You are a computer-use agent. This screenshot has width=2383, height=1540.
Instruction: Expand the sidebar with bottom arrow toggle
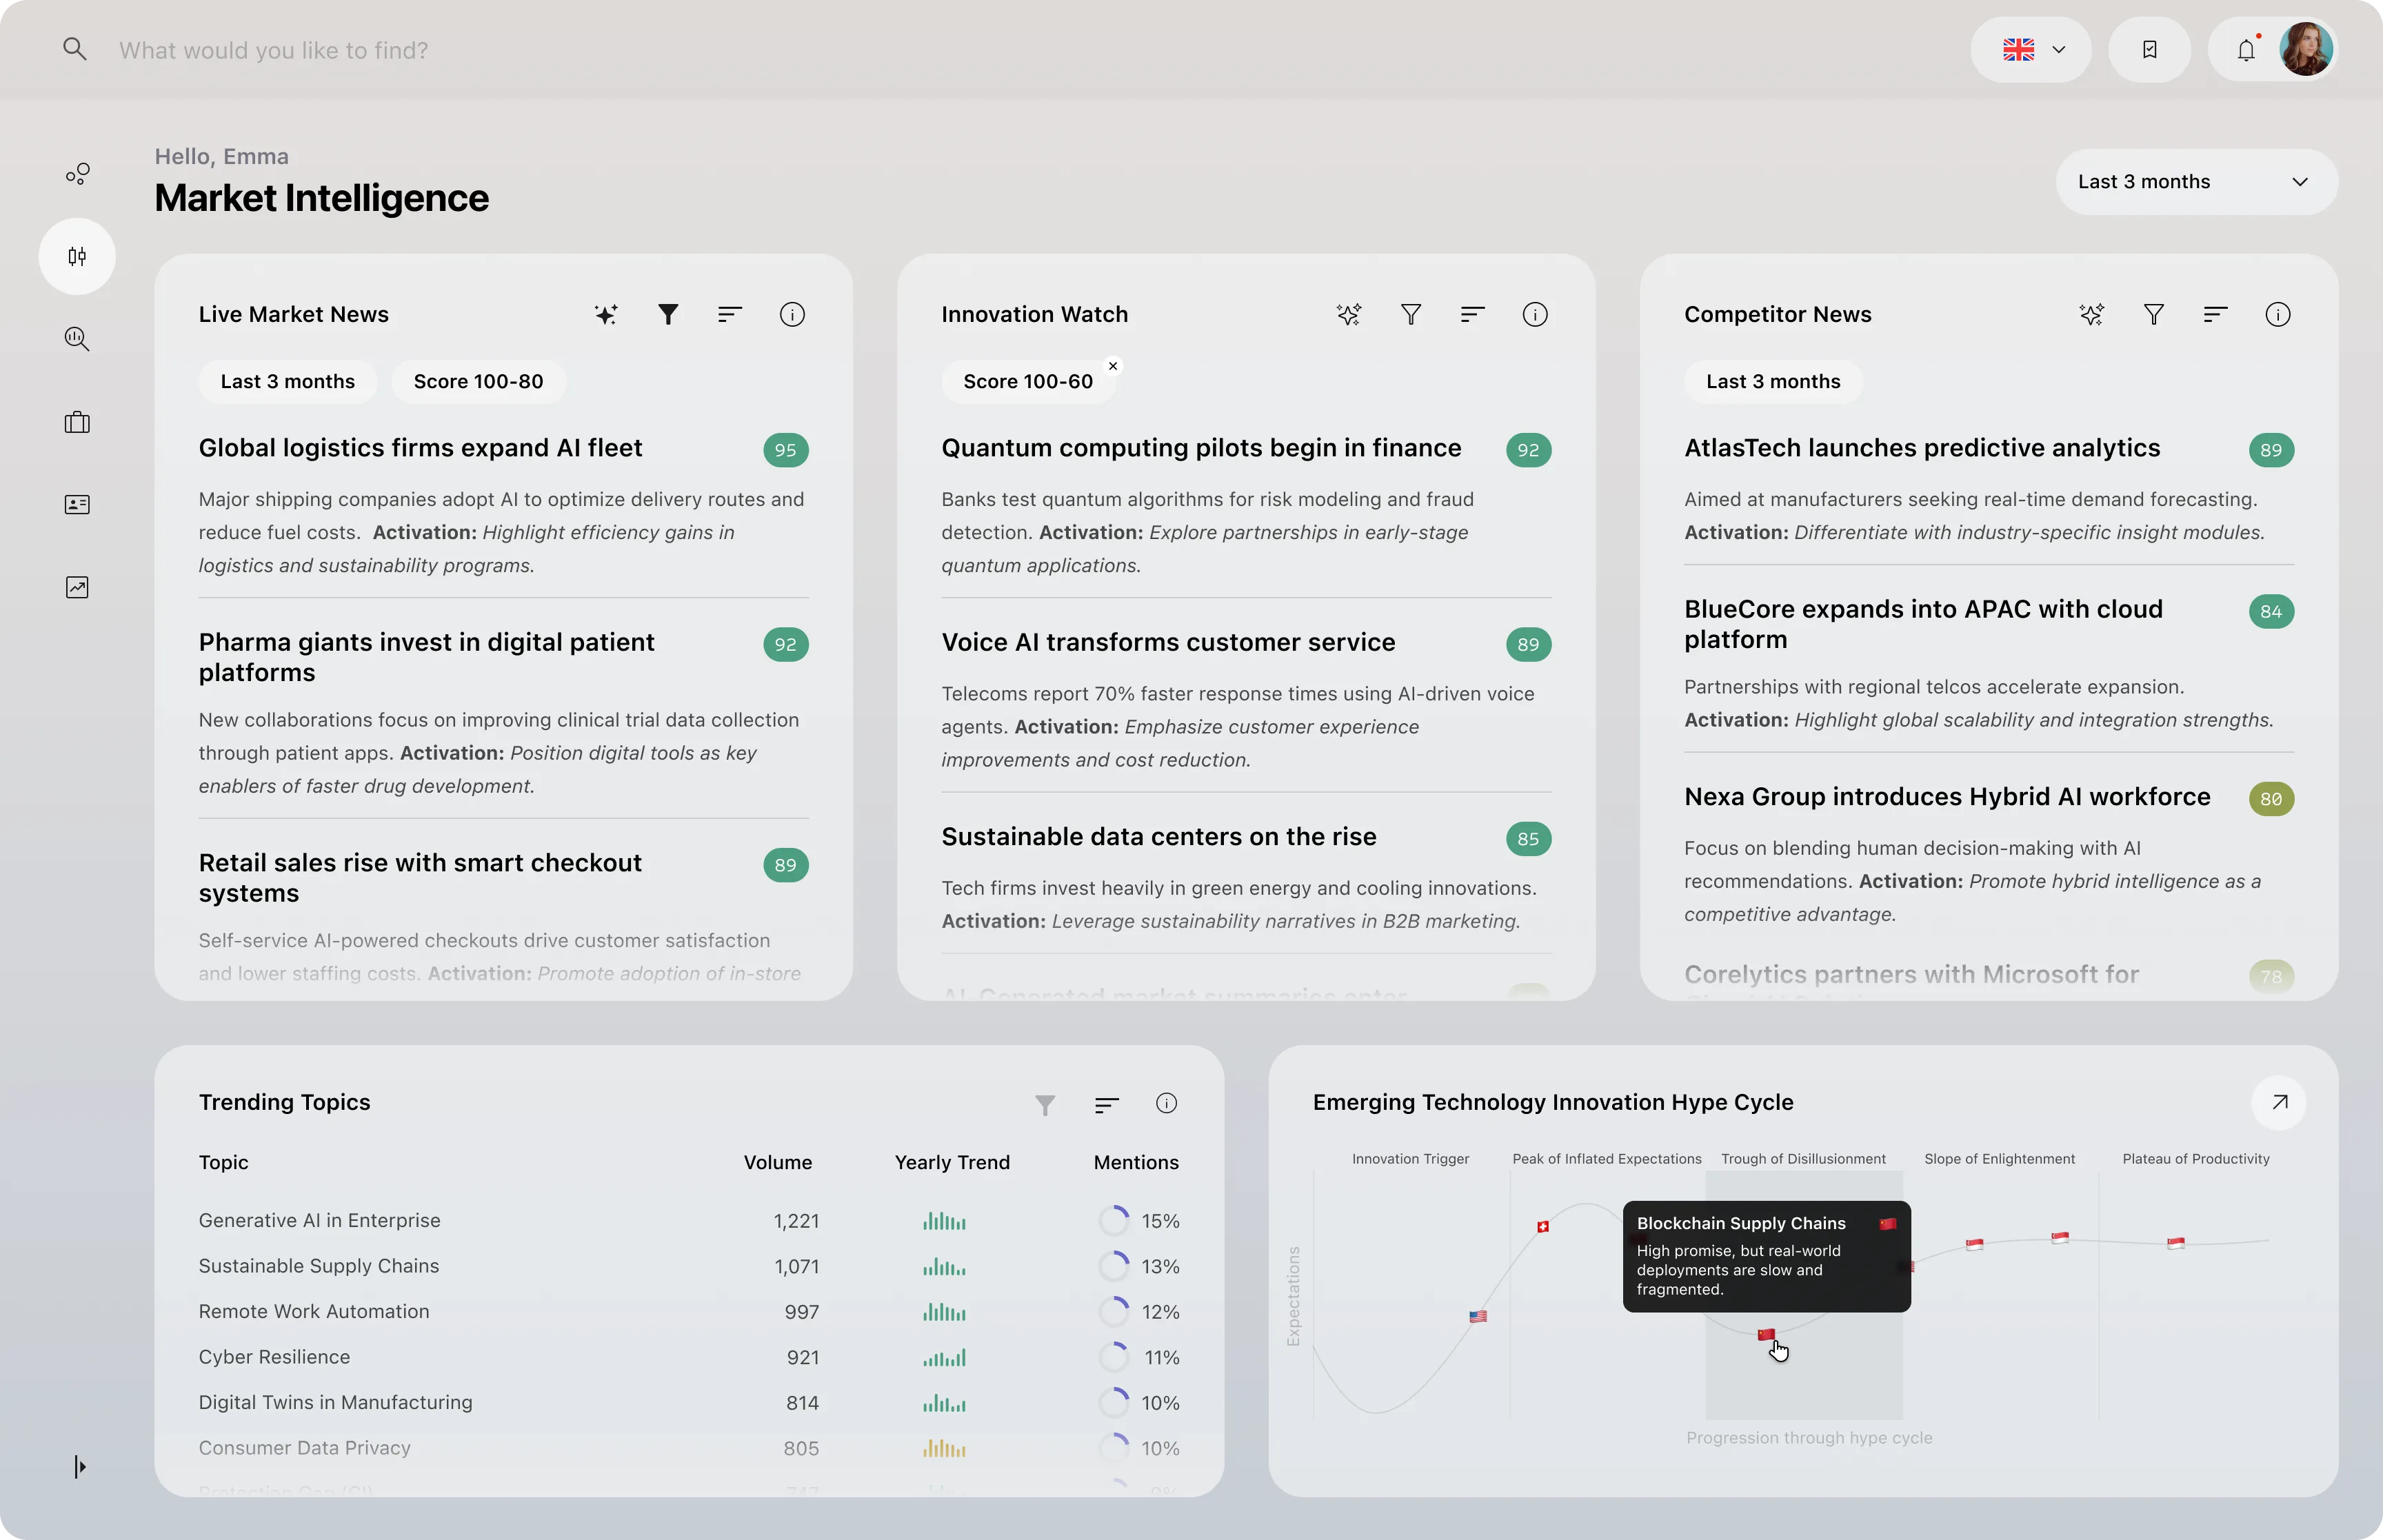(79, 1467)
